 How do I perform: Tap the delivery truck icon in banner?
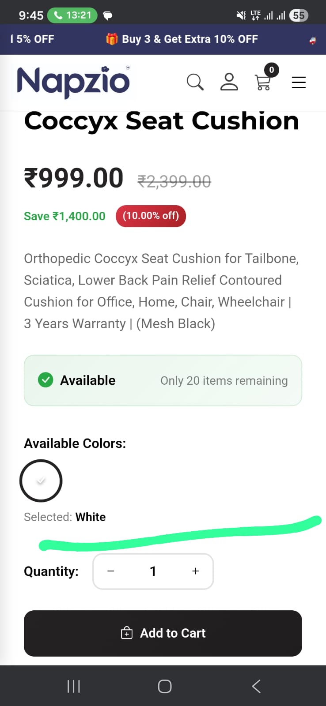[313, 41]
